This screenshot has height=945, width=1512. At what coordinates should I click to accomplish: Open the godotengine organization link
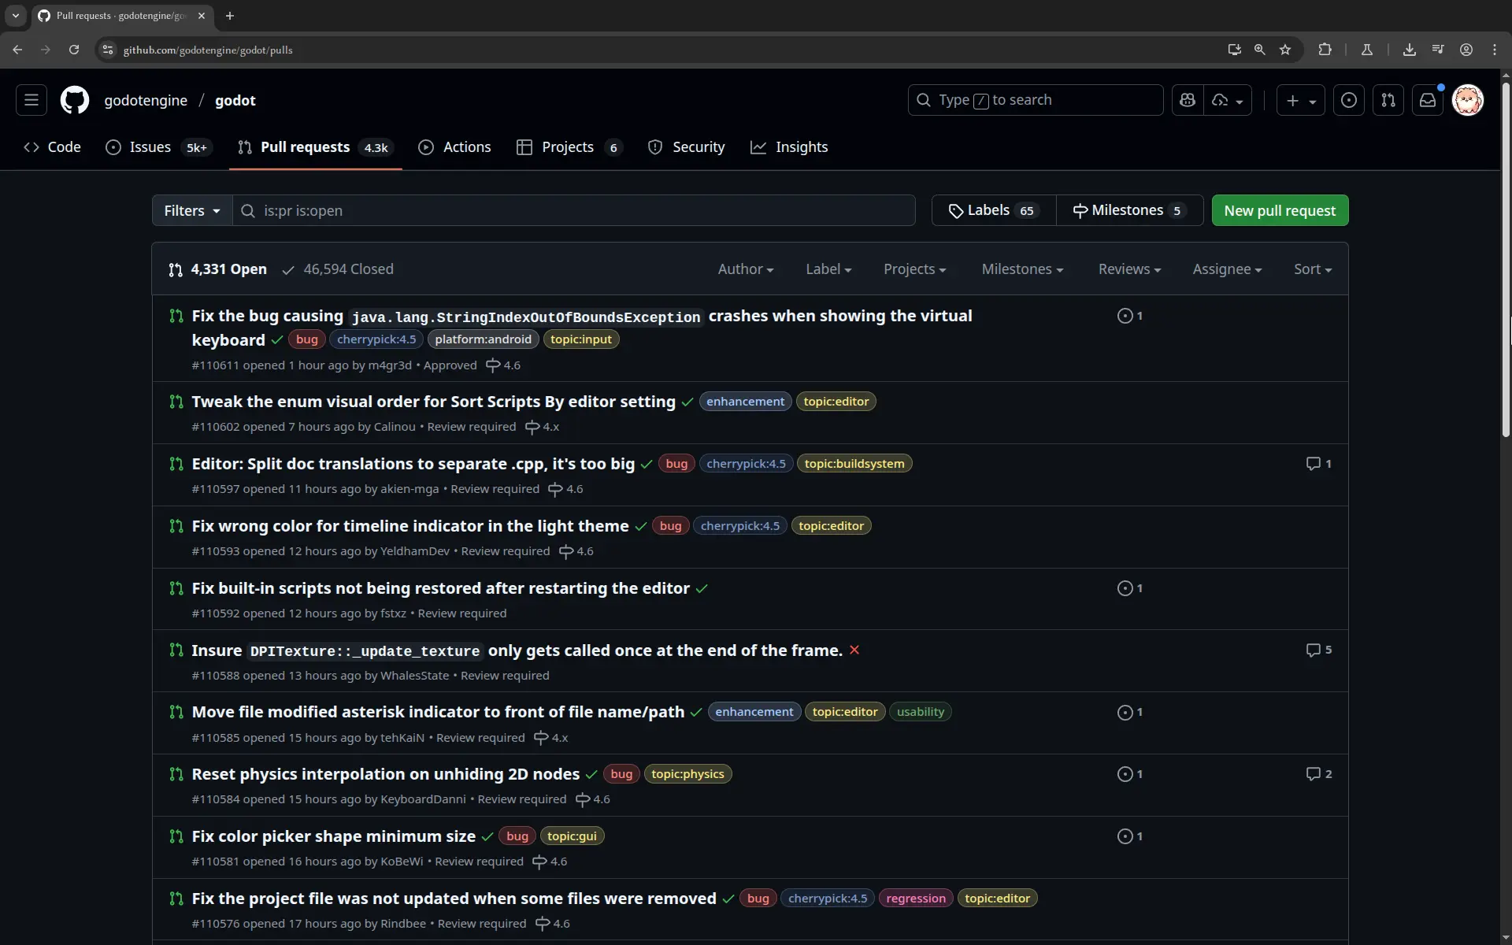point(146,100)
